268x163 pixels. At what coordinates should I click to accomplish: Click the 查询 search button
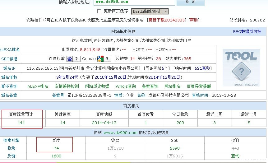190,2
